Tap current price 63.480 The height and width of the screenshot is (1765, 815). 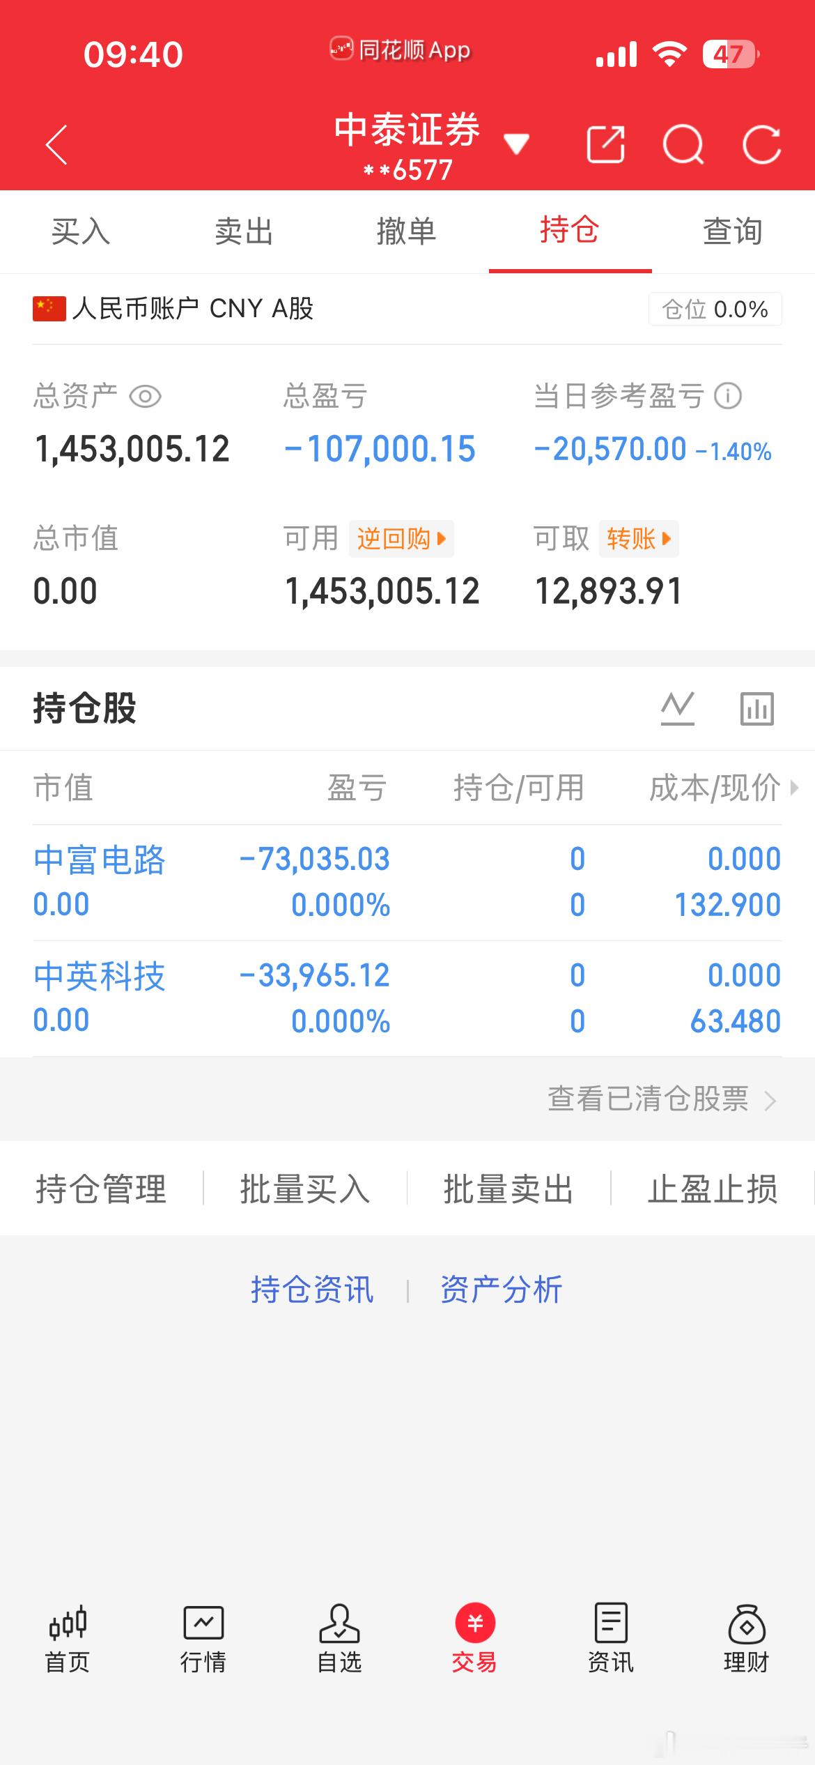(736, 1021)
